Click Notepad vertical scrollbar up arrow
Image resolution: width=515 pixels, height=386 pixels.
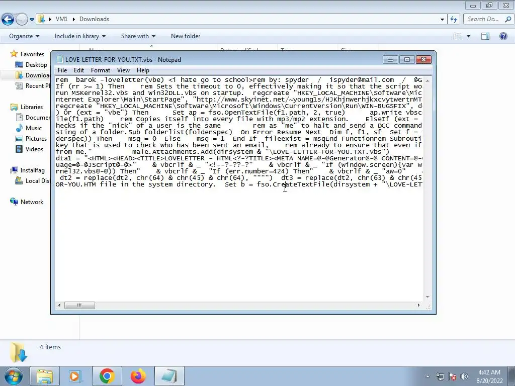[427, 80]
